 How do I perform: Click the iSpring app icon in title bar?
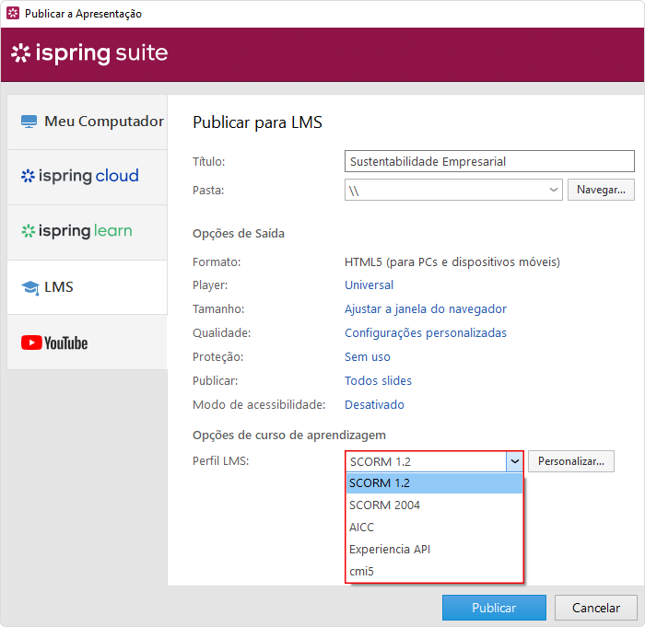pos(13,13)
